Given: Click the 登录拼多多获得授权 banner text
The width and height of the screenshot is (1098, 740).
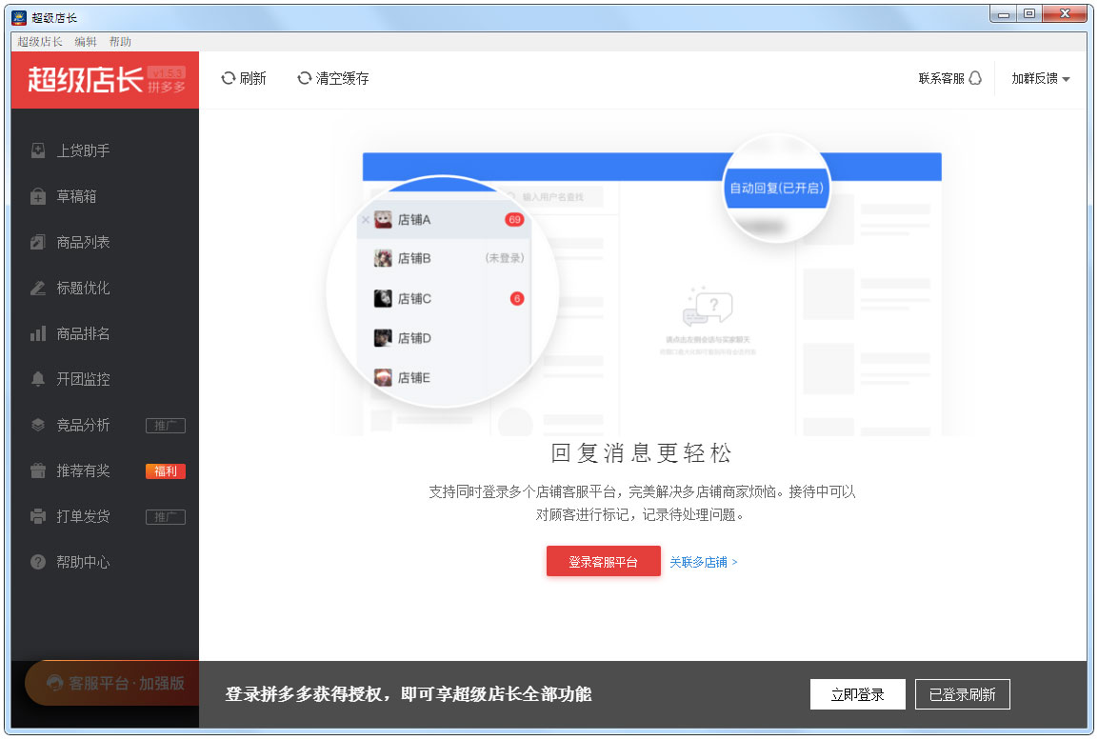Looking at the screenshot, I should 409,694.
